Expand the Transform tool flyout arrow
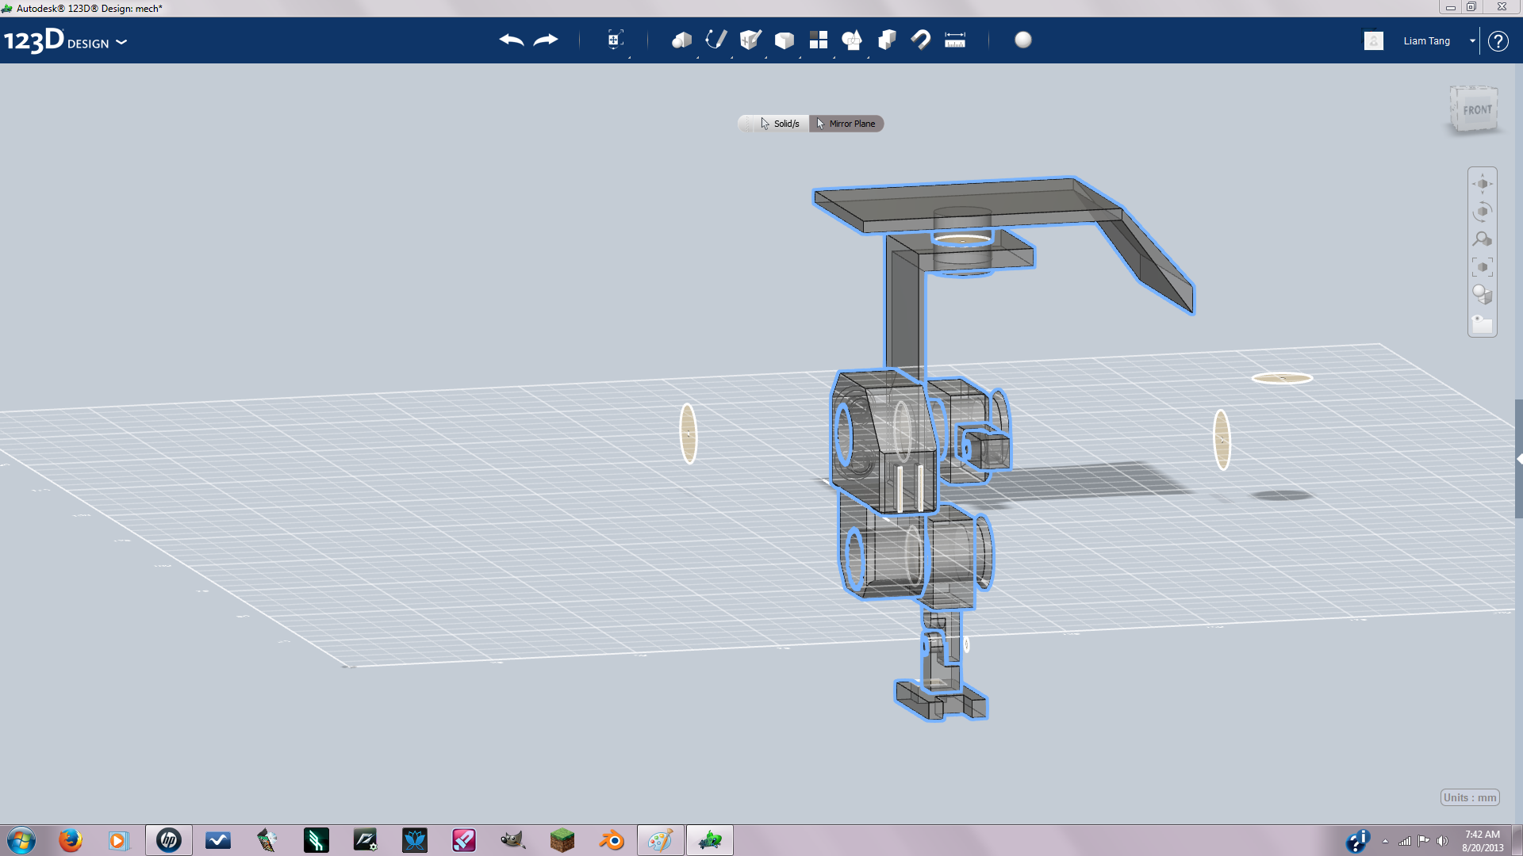1523x856 pixels. click(629, 57)
